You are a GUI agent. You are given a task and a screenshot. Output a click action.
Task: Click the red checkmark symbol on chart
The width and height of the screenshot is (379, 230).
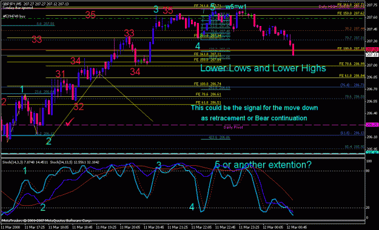[70, 122]
